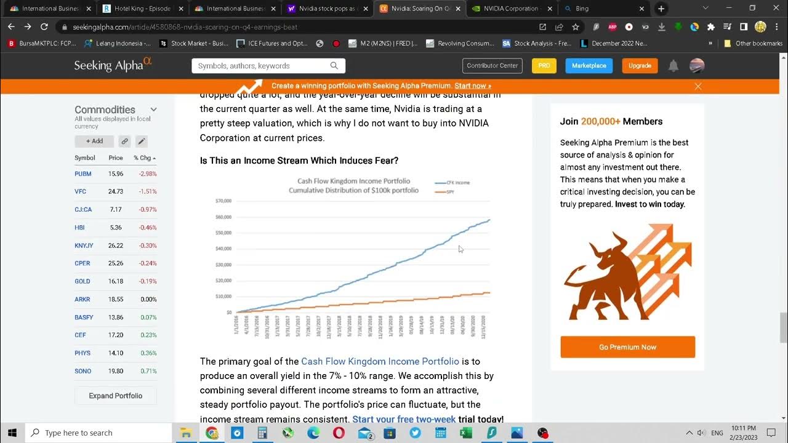The image size is (788, 443).
Task: Click the Contributor Center button
Action: [x=492, y=66]
